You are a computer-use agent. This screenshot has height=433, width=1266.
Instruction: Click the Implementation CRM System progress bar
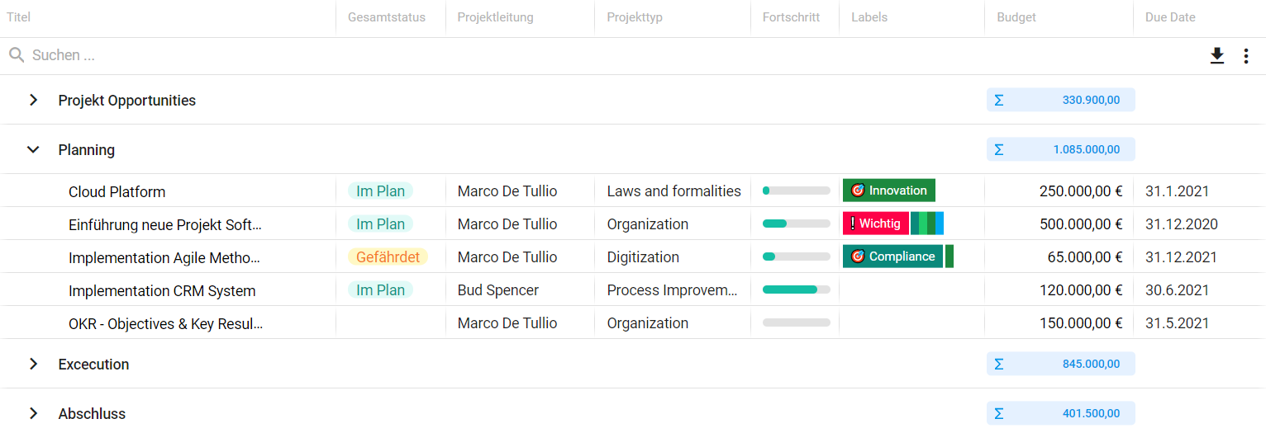pos(796,289)
